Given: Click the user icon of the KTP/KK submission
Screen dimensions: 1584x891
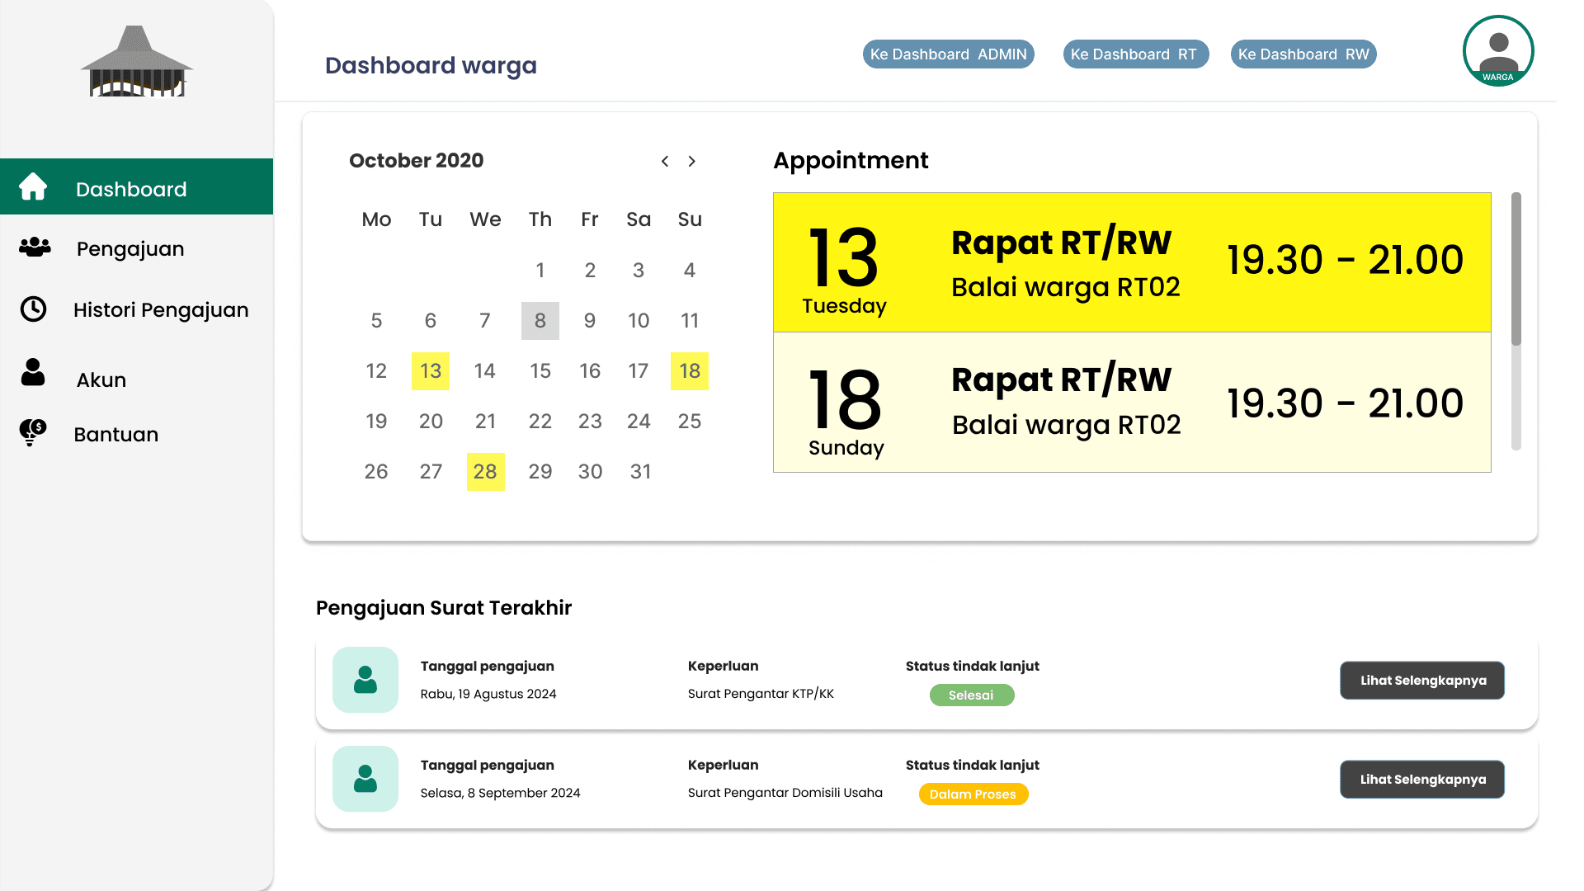Looking at the screenshot, I should (x=365, y=680).
